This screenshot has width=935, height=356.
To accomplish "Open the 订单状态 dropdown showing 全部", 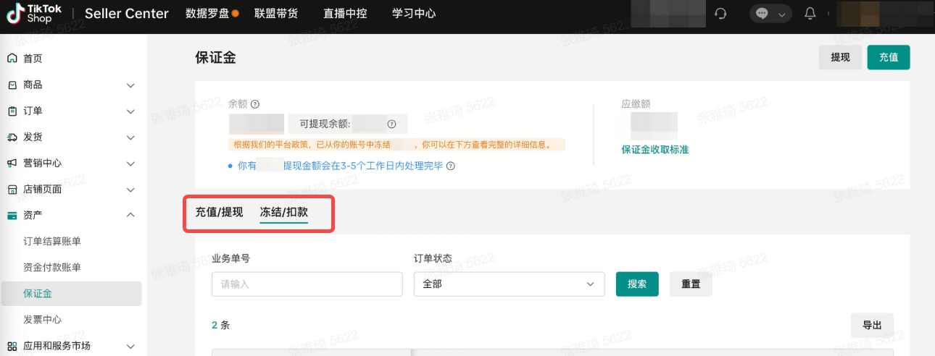I will click(x=509, y=284).
